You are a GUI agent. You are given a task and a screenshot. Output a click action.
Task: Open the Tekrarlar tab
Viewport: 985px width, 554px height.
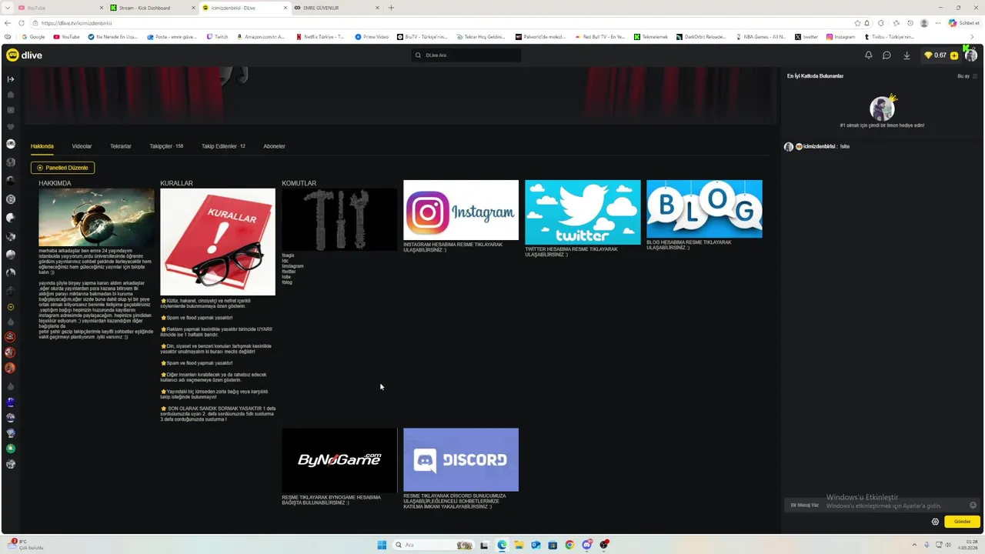(x=121, y=146)
